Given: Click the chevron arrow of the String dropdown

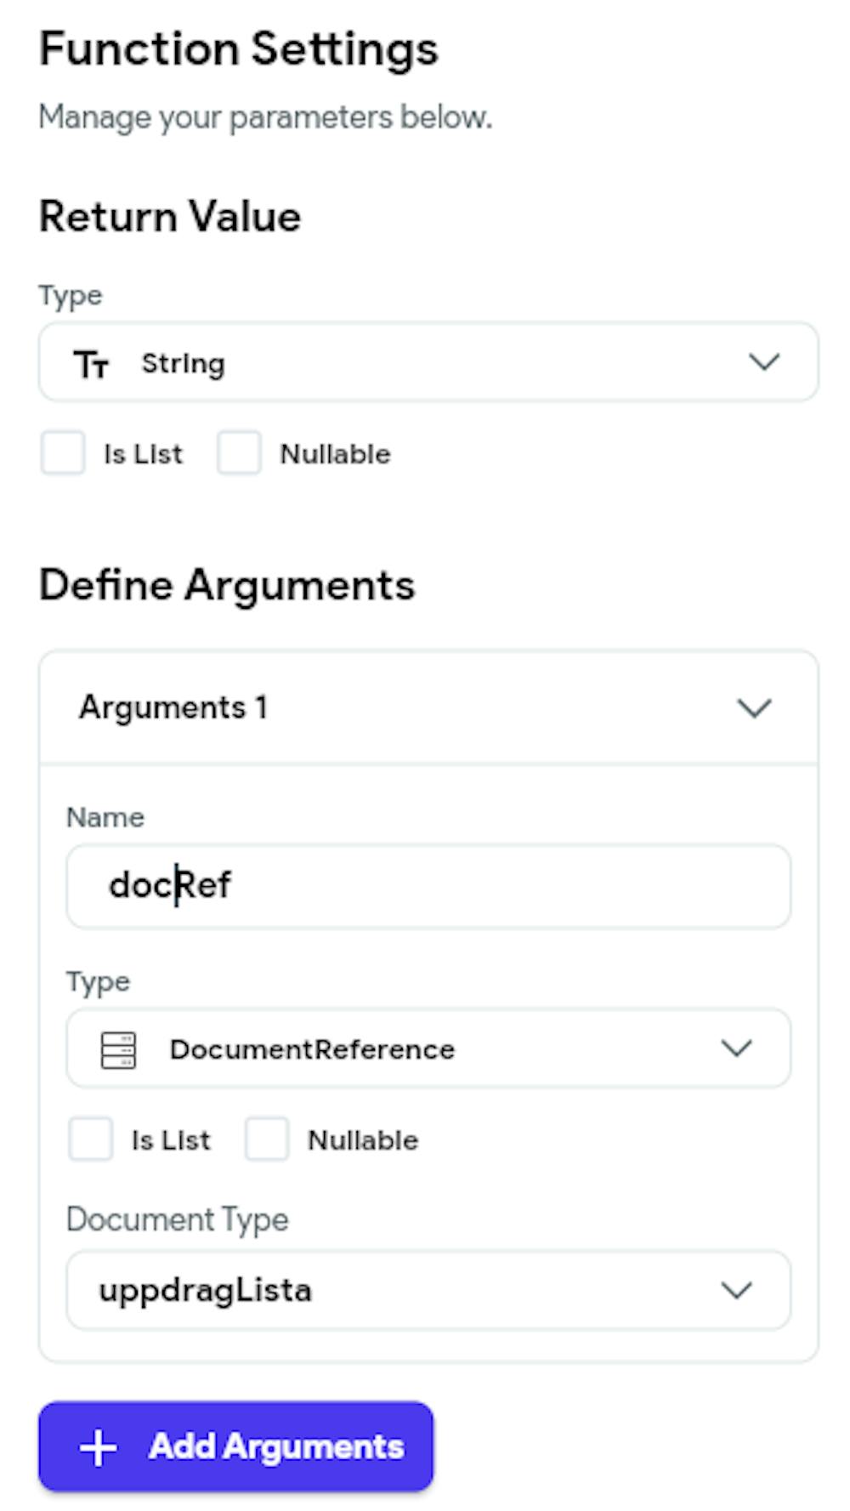Looking at the screenshot, I should (x=763, y=362).
